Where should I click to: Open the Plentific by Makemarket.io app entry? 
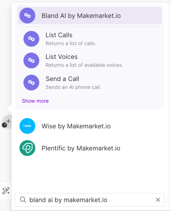click(x=90, y=148)
